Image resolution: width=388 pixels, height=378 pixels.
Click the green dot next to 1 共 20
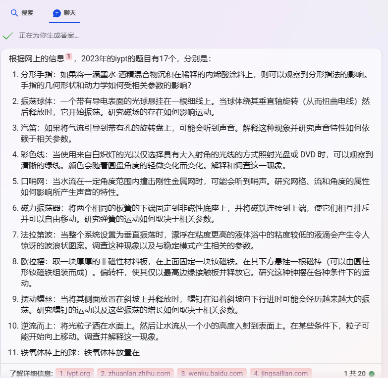coord(372,374)
